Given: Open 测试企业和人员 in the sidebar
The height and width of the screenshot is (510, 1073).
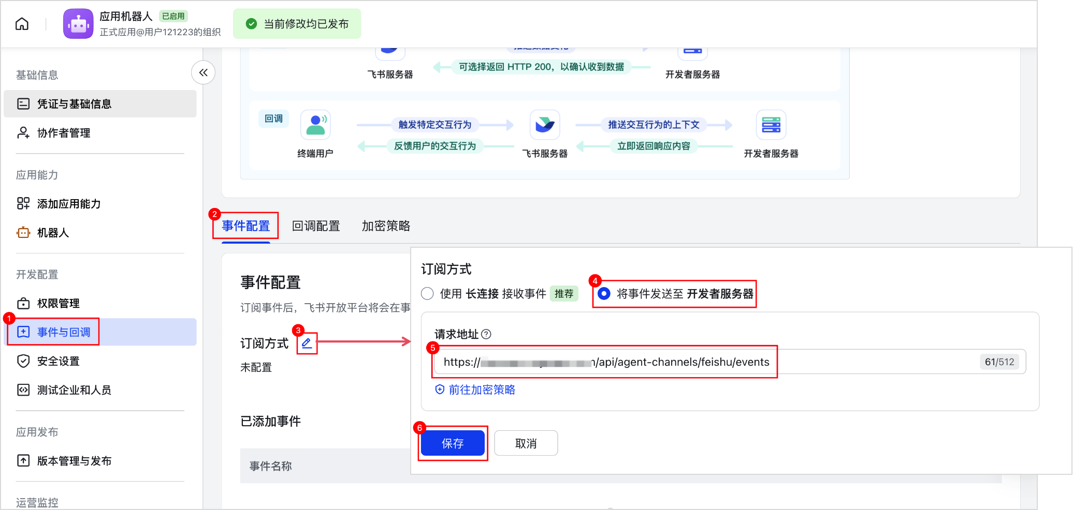Looking at the screenshot, I should click(x=100, y=390).
